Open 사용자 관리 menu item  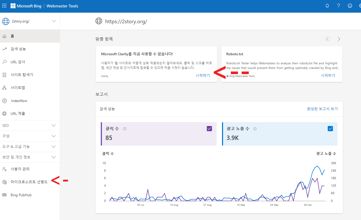(x=30, y=169)
